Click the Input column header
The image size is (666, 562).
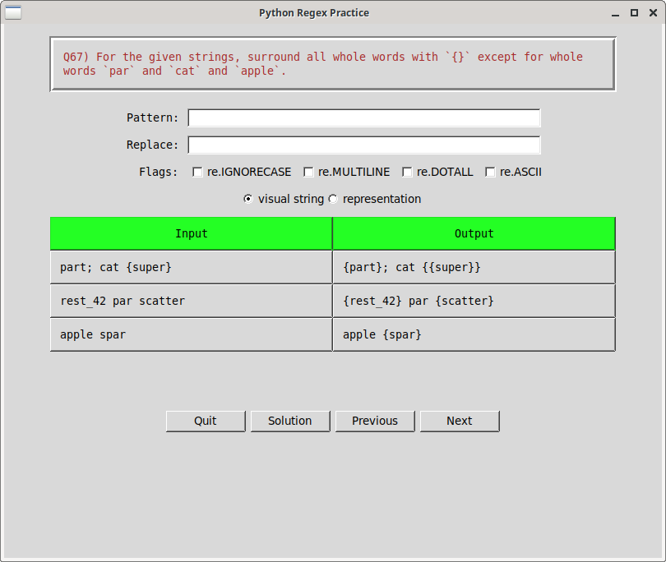click(191, 233)
